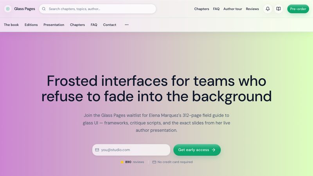Click the envelope icon in email field

tap(97, 150)
